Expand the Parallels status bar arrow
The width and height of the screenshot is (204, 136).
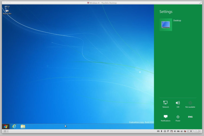tap(188, 131)
